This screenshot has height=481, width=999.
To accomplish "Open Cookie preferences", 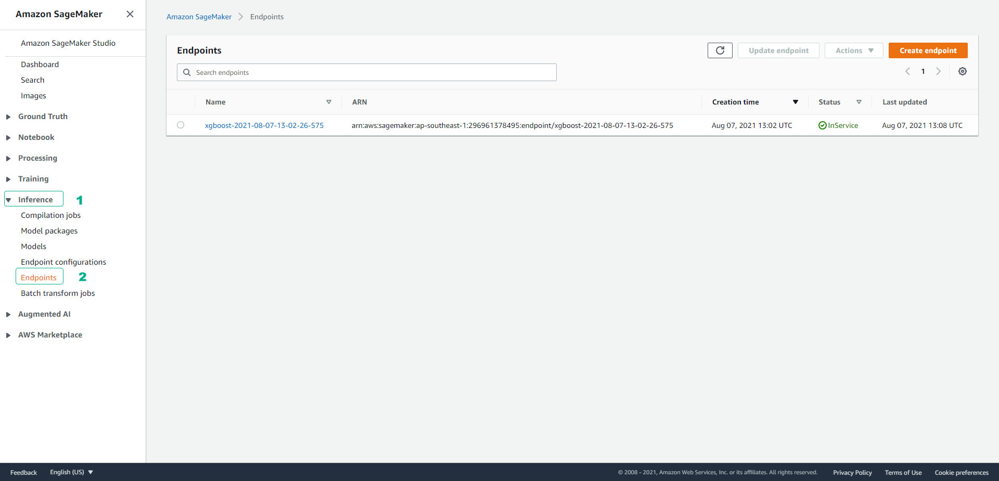I will point(962,473).
